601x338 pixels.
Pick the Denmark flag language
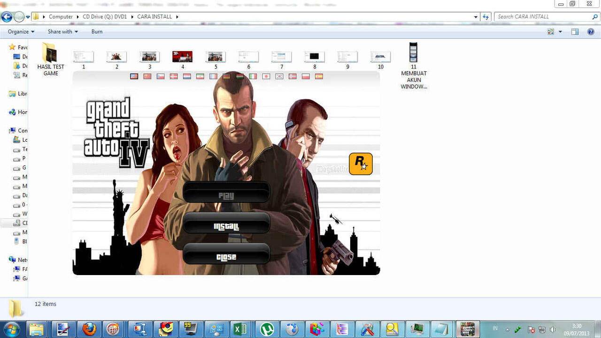pyautogui.click(x=174, y=76)
